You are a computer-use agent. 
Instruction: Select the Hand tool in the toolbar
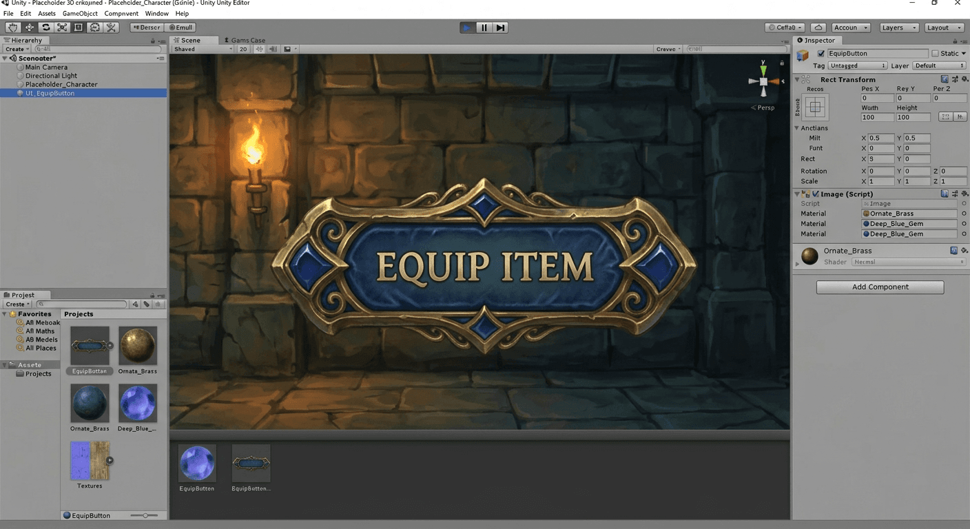12,27
